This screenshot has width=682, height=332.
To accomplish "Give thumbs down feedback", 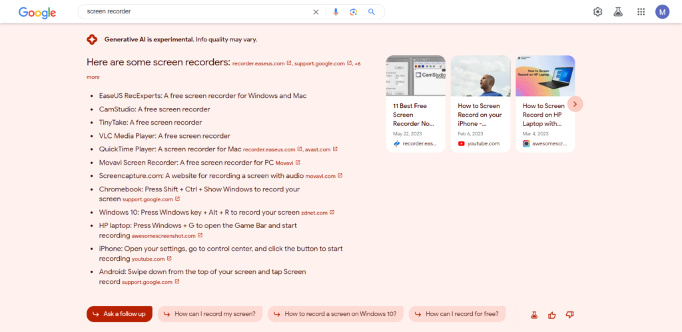I will (570, 315).
